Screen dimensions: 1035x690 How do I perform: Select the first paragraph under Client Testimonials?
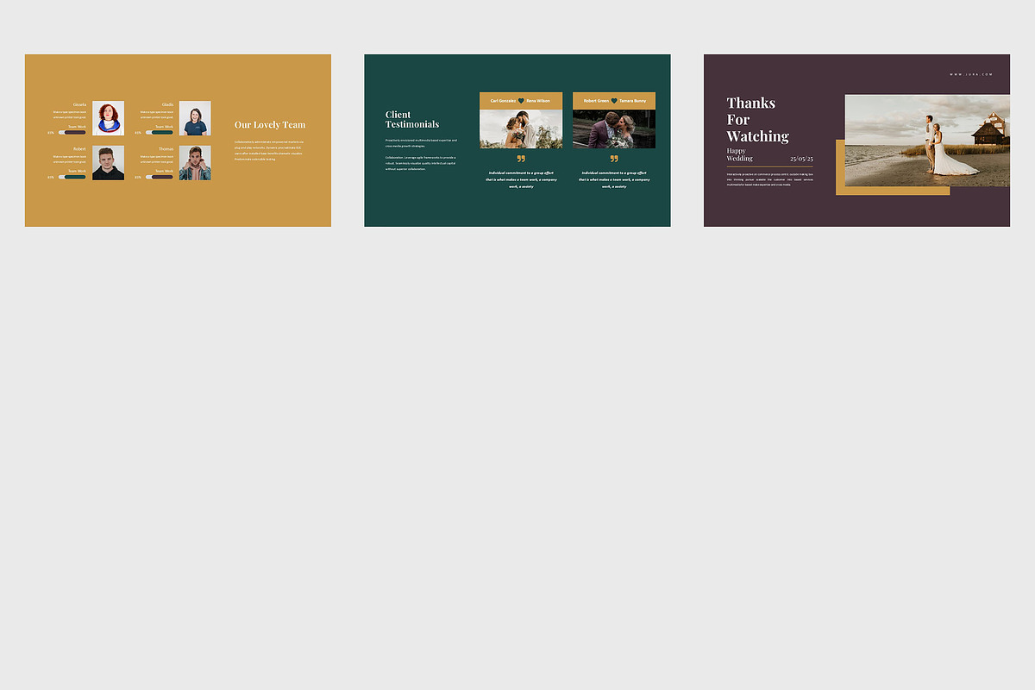(x=422, y=143)
